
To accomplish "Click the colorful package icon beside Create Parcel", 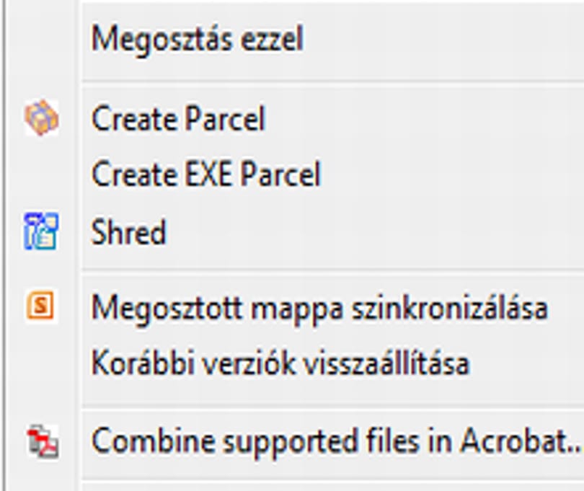I will (x=41, y=118).
